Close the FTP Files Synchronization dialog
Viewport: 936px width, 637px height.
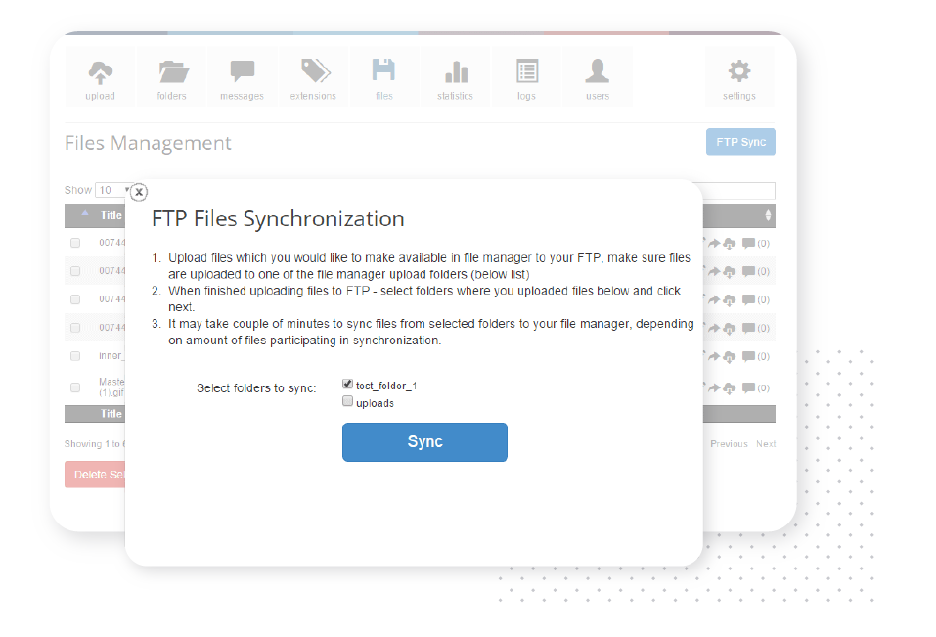(139, 192)
